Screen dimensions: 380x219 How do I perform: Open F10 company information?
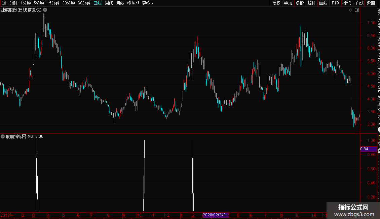pyautogui.click(x=335, y=3)
